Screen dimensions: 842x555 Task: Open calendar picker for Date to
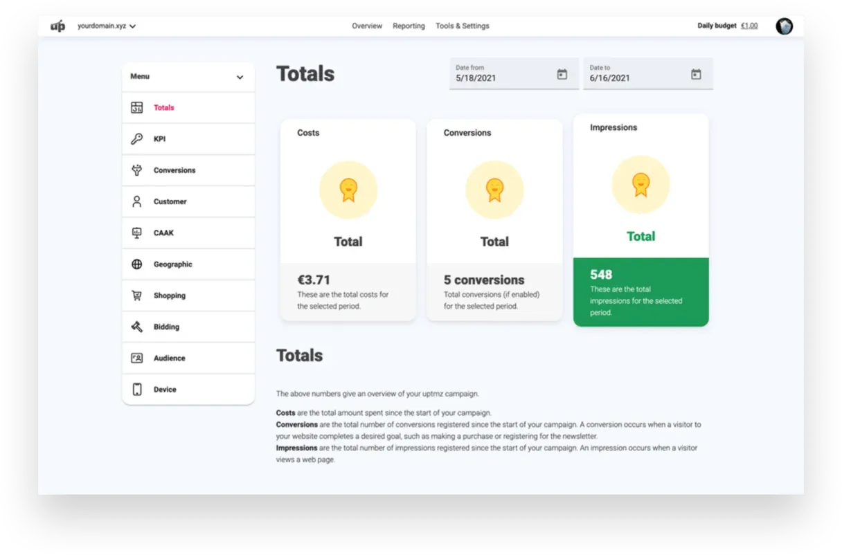tap(696, 74)
